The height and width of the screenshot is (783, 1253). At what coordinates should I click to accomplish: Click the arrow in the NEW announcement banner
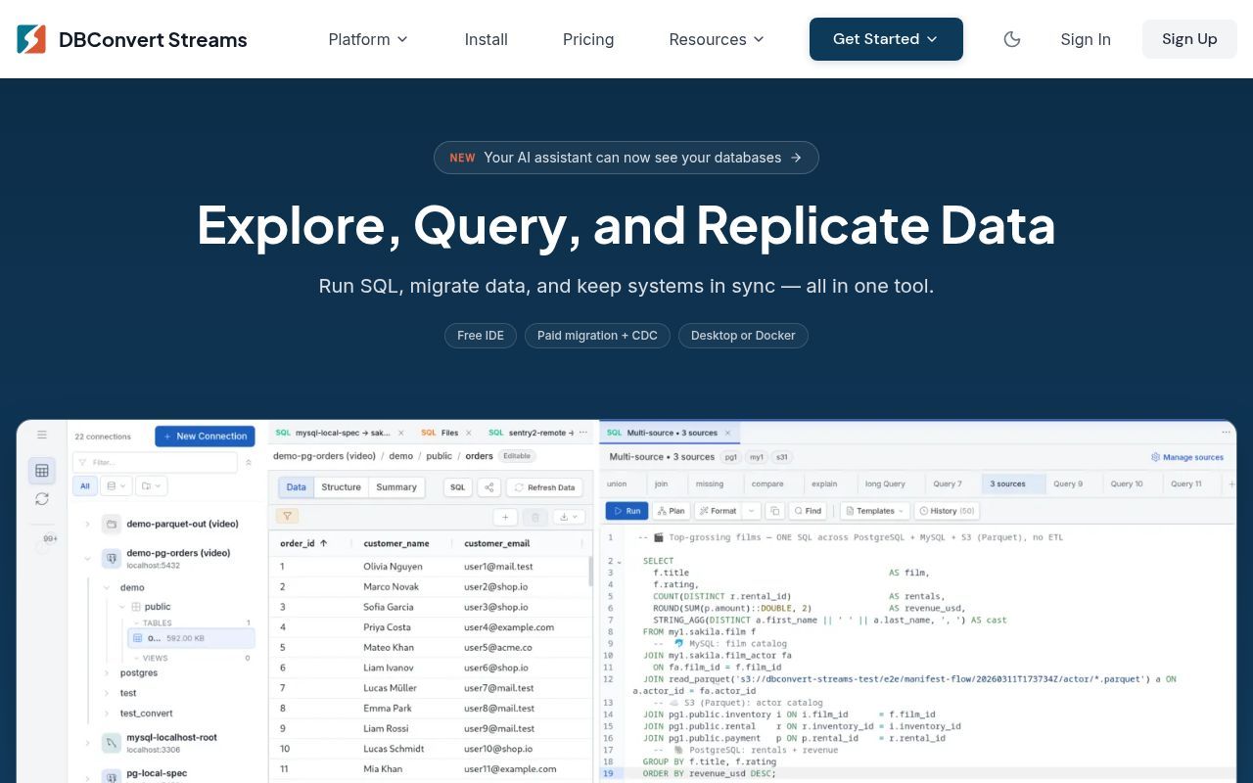coord(796,158)
